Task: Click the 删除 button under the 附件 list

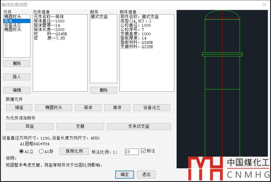Action: (104, 90)
